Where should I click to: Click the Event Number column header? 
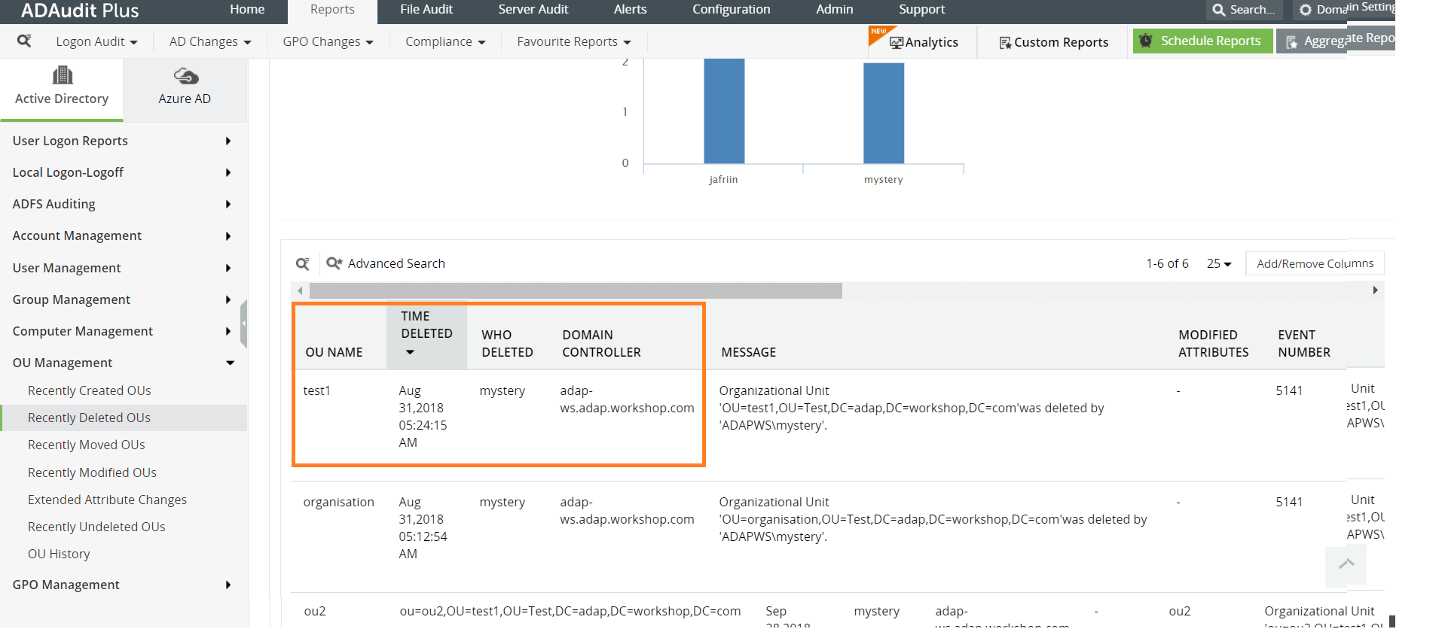point(1304,343)
